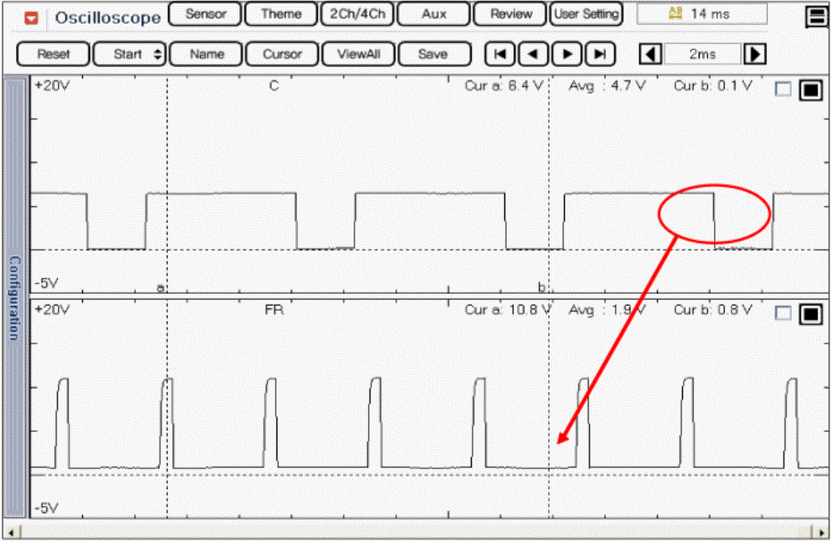Click the red dropdown icon beside Oscilloscope

pyautogui.click(x=32, y=17)
